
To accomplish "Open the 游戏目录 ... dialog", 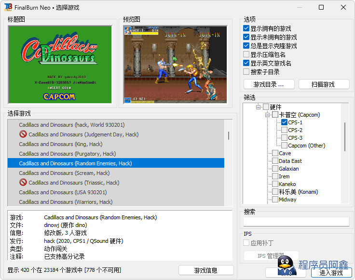I will (269, 84).
